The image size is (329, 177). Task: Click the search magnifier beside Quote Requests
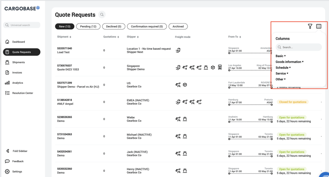point(102,14)
